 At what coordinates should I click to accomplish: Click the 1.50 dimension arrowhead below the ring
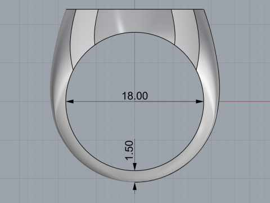pyautogui.click(x=134, y=186)
